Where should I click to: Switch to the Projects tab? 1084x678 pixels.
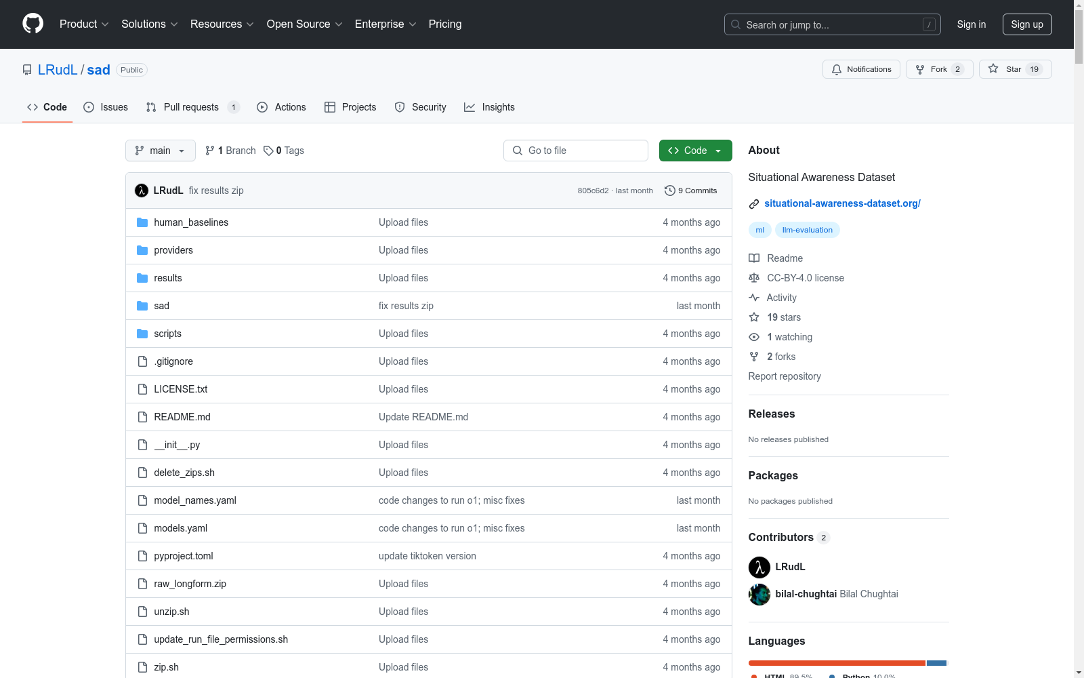coord(350,107)
